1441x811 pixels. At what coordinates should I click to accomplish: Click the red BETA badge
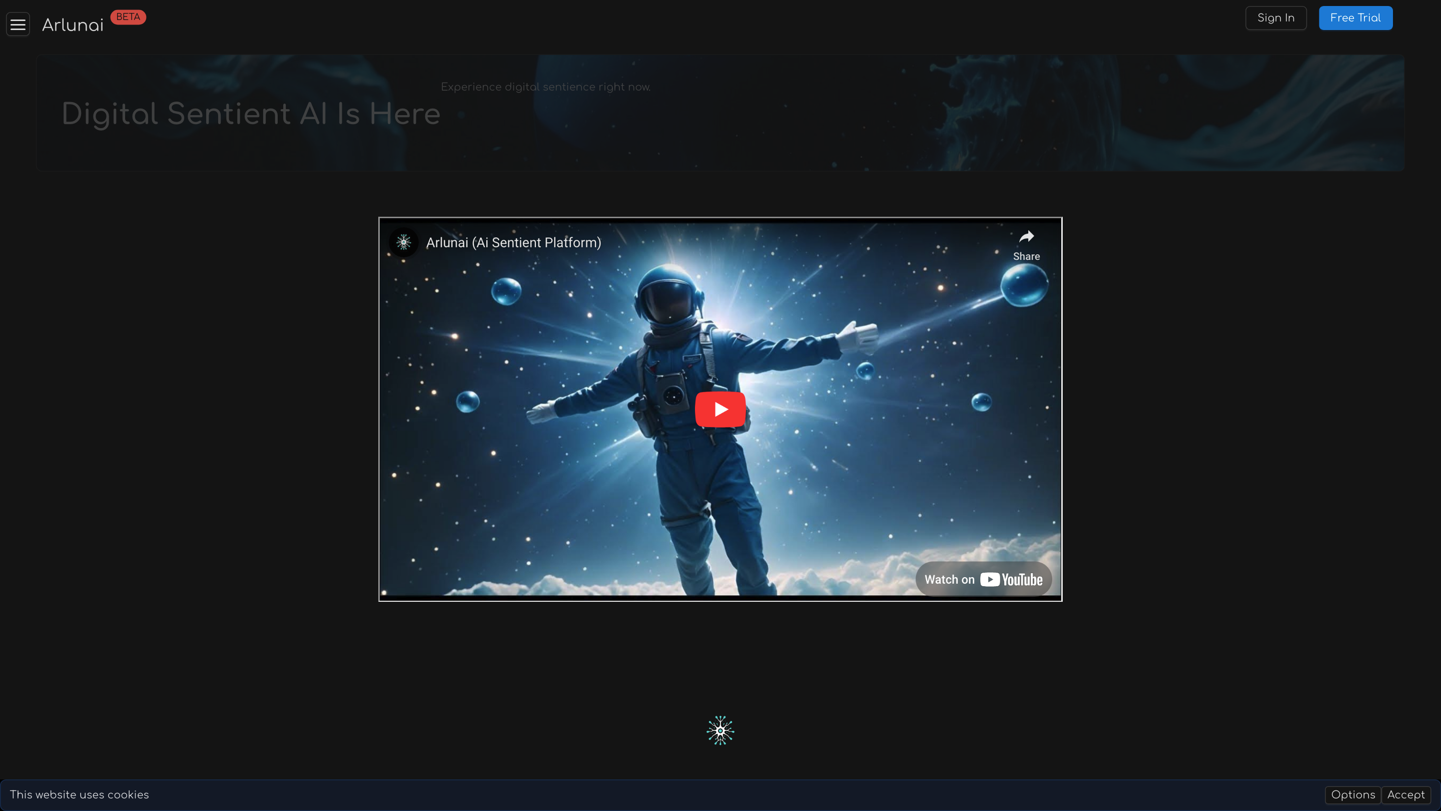point(128,18)
